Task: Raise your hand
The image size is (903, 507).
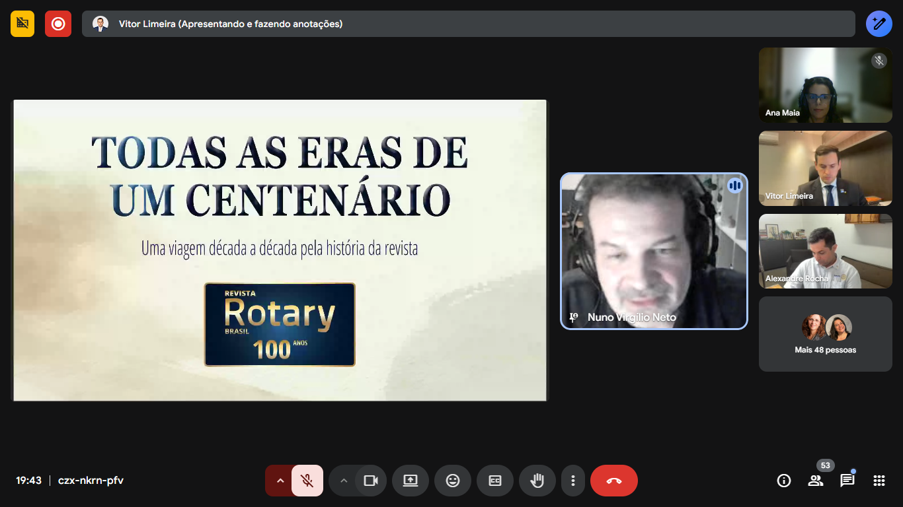Action: pos(537,481)
